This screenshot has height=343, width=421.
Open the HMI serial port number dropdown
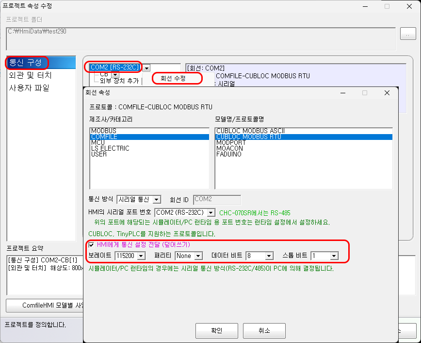[x=210, y=212]
